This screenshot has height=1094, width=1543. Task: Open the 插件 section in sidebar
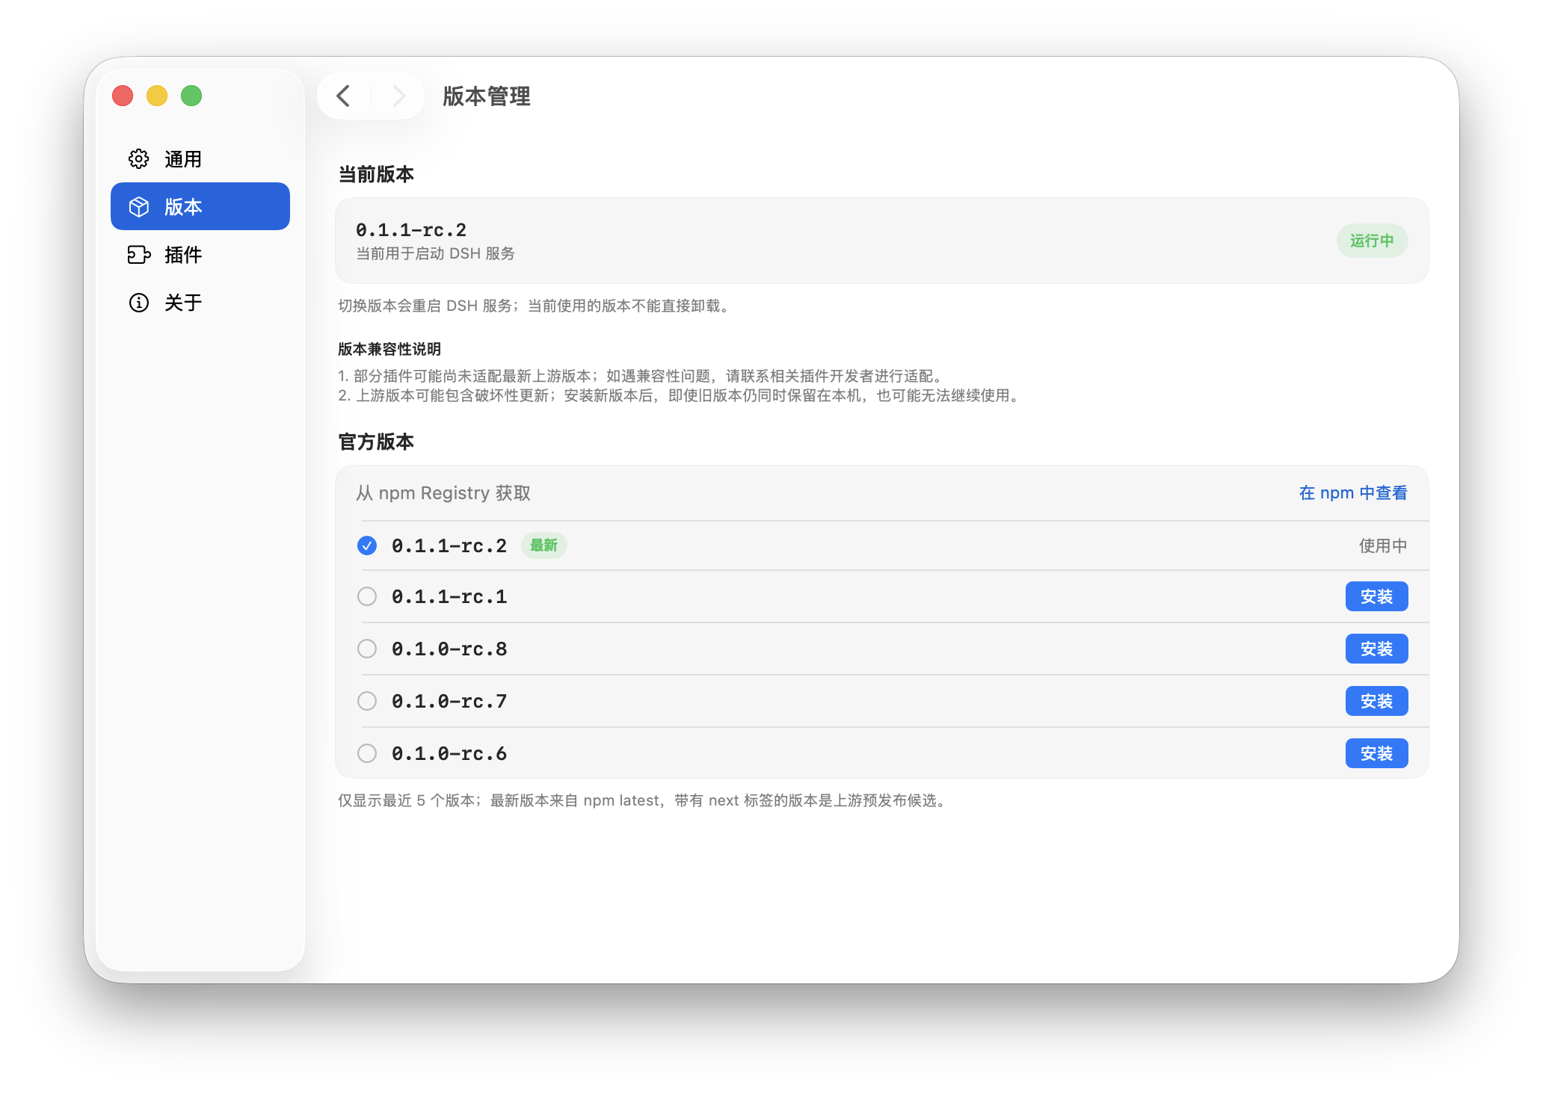200,254
